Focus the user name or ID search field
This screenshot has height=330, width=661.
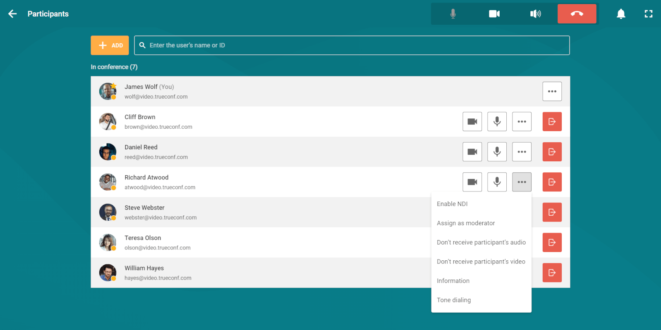point(352,45)
